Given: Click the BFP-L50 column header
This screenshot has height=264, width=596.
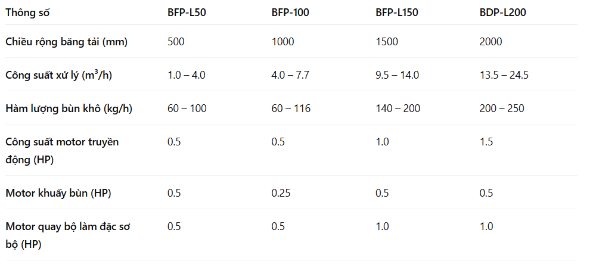Looking at the screenshot, I should [x=187, y=13].
